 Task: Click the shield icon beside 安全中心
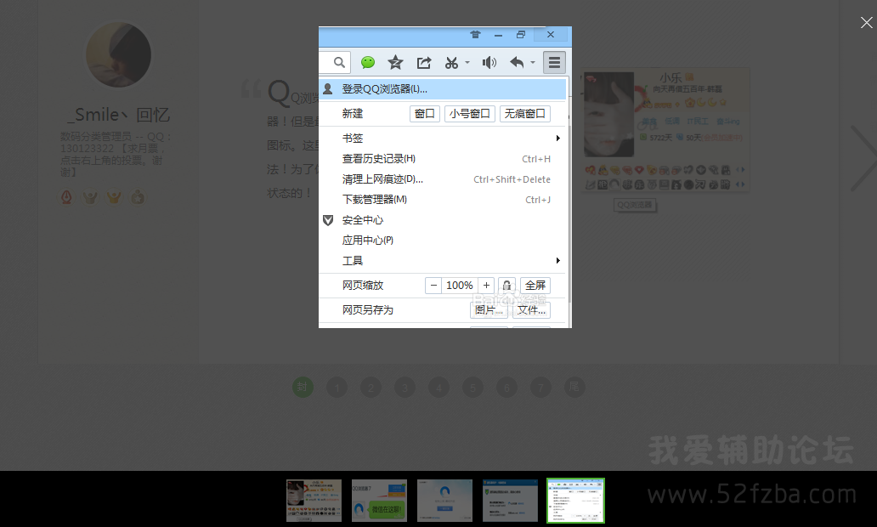[328, 220]
